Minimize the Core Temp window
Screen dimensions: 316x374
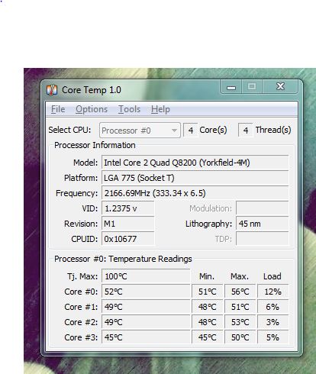(x=231, y=87)
